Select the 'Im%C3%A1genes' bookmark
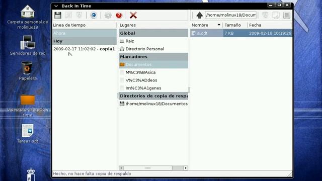322x181 pixels. click(x=153, y=88)
